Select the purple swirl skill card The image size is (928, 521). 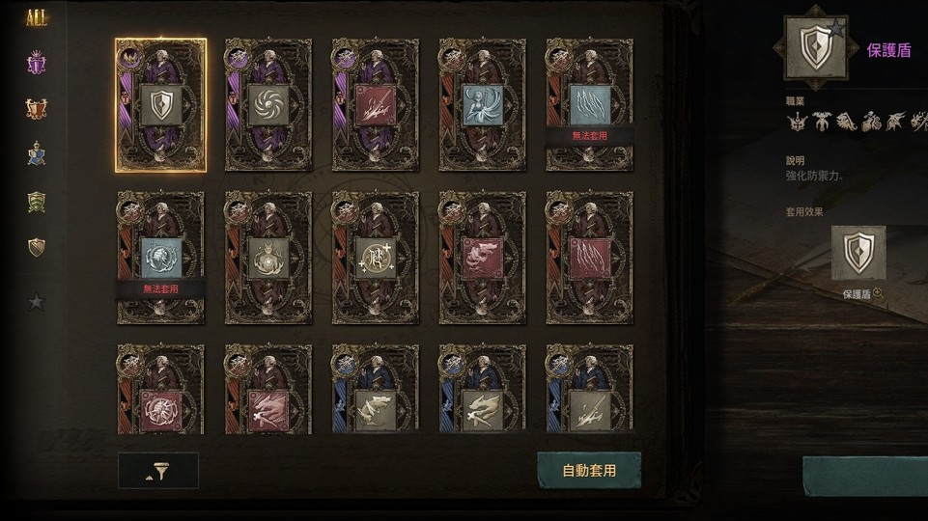click(268, 105)
